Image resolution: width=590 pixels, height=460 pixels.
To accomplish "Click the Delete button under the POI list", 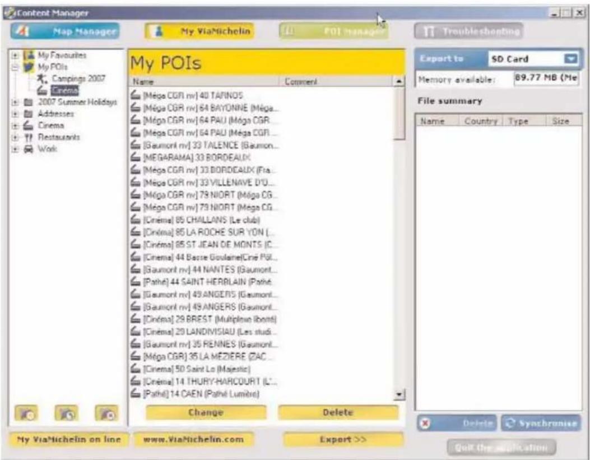I will click(338, 412).
